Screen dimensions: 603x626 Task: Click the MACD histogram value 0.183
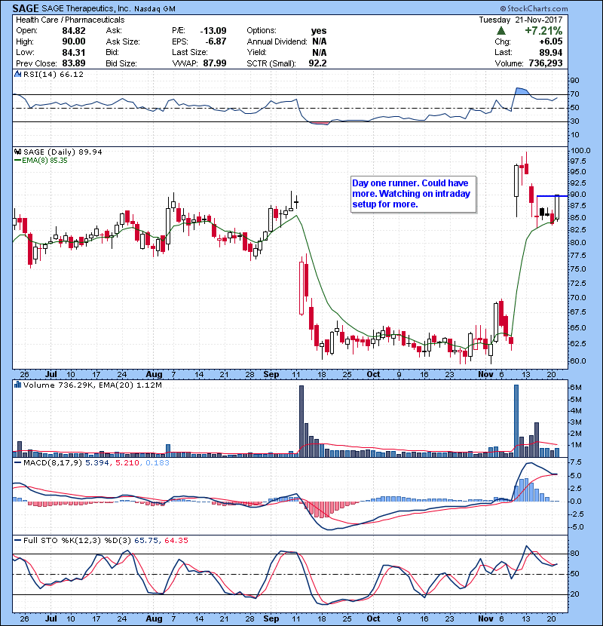(x=158, y=463)
